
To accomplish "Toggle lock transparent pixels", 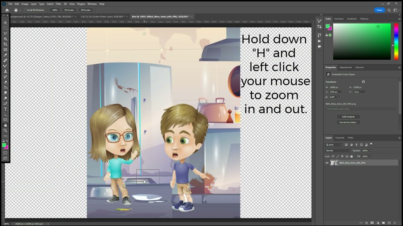I will tap(333, 156).
